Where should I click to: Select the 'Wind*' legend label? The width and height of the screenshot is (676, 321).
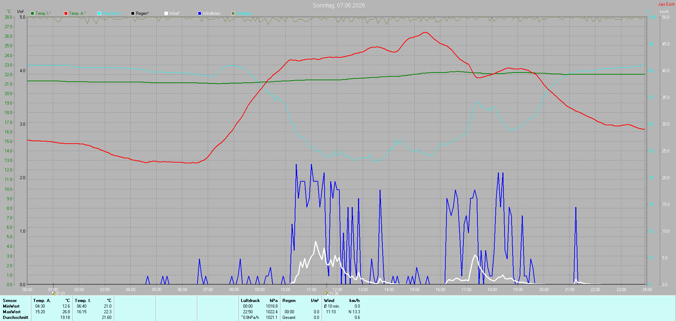click(174, 13)
